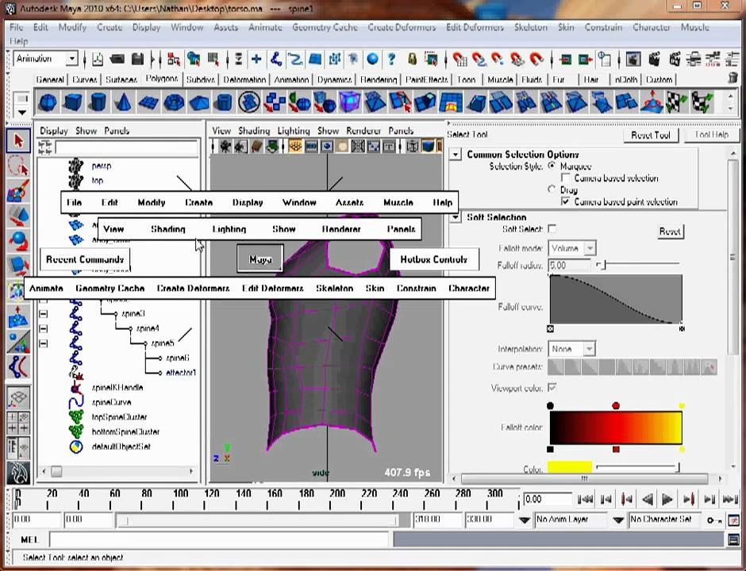Click the Tool Help button

(711, 135)
